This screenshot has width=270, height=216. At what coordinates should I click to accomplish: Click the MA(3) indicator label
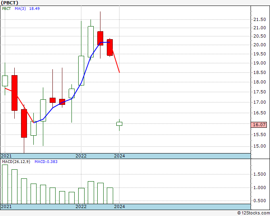tap(20, 9)
